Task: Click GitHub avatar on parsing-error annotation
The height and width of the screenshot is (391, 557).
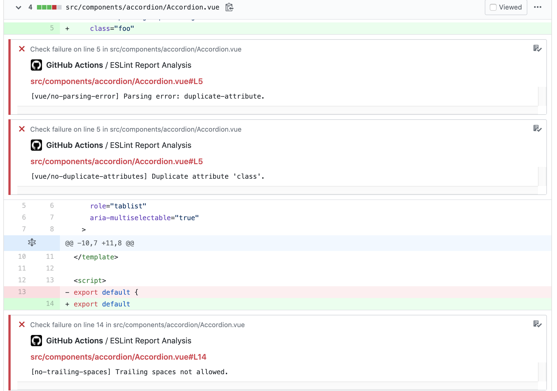Action: [36, 65]
